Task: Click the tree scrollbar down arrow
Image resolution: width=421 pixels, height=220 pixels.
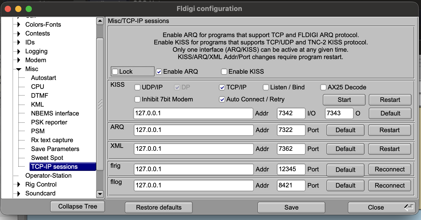Action: [x=100, y=194]
